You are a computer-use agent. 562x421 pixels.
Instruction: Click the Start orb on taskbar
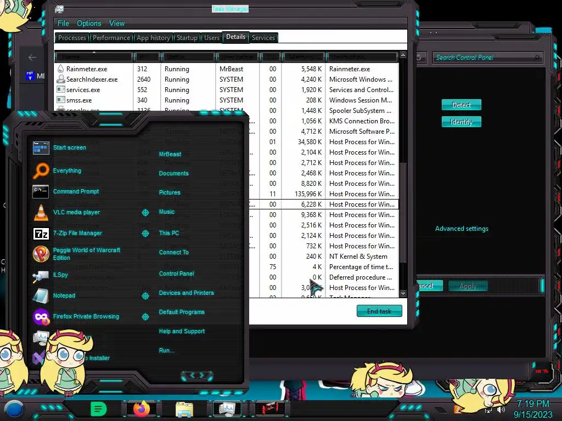click(x=14, y=408)
